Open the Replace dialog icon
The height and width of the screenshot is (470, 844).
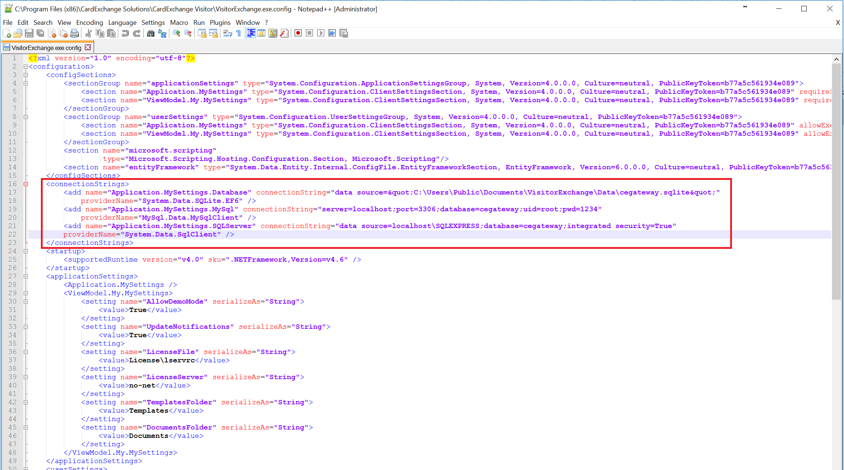click(162, 34)
